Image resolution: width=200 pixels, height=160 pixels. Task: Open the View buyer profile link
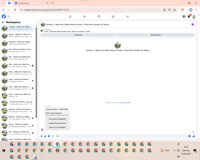125,103
